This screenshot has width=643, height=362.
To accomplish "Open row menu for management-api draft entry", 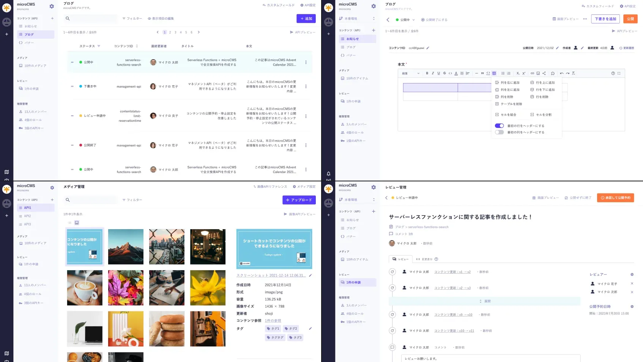I will pyautogui.click(x=306, y=87).
